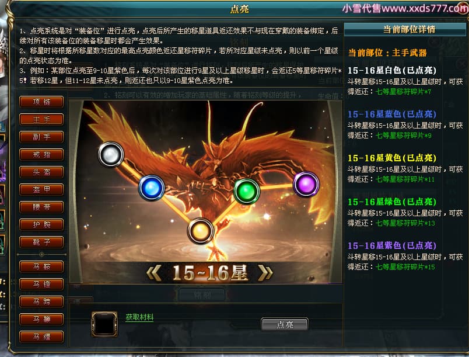Screen dimensions: 469x357
Task: Select the 马鞍 mount slot
Action: coord(41,266)
